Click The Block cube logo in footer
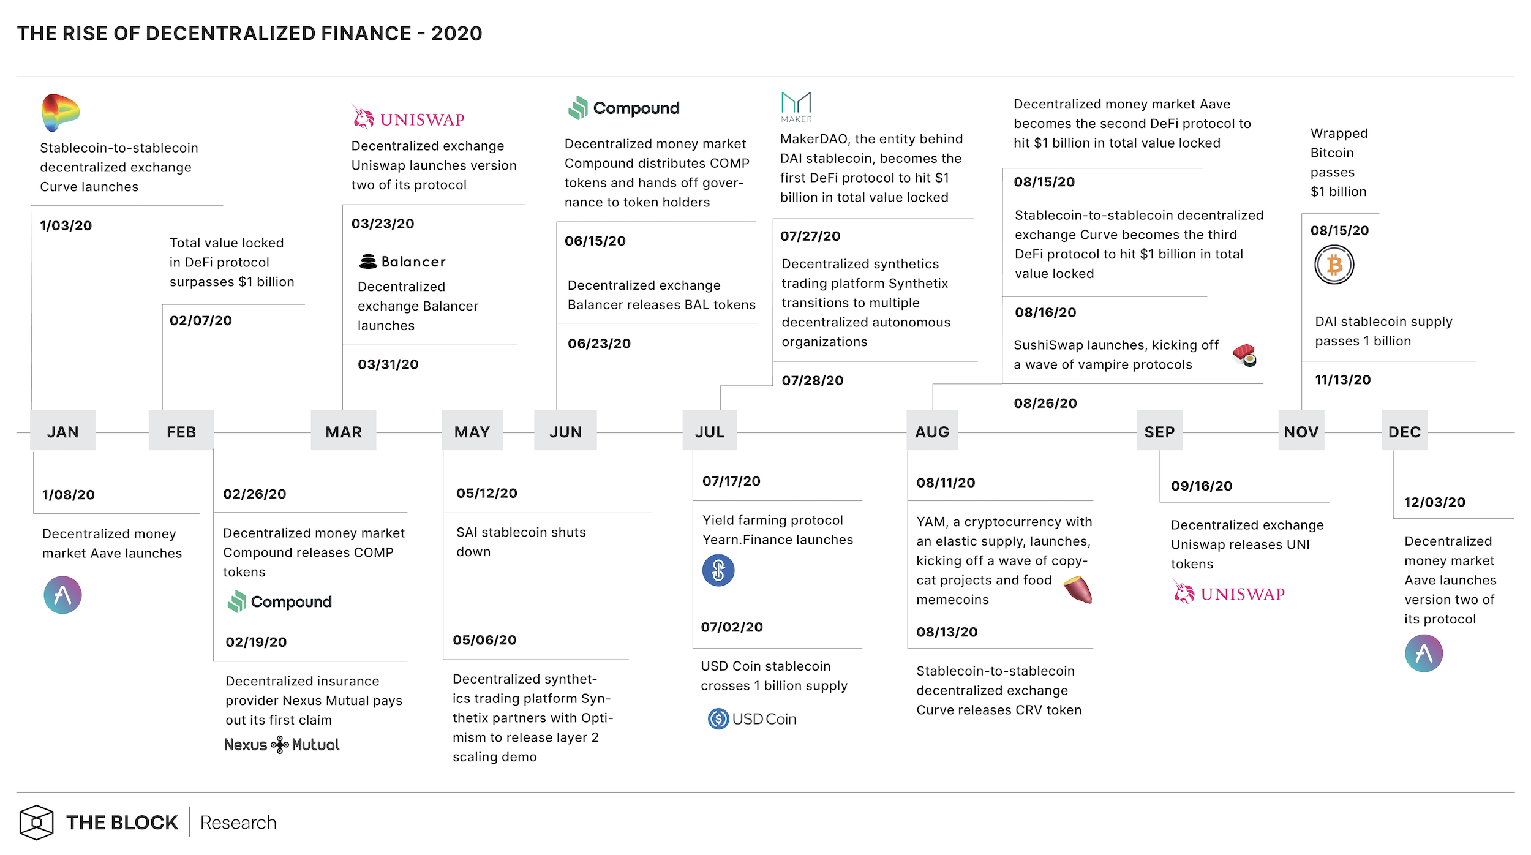The image size is (1531, 855). click(x=36, y=822)
